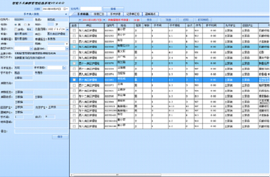The height and width of the screenshot is (177, 270).
Task: Open the birth date (出生日期) dropdown
Action: 67,29
